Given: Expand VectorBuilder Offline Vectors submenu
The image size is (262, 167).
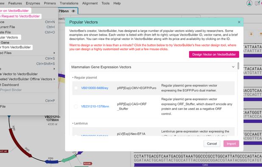Looking at the screenshot, I should tap(54, 79).
